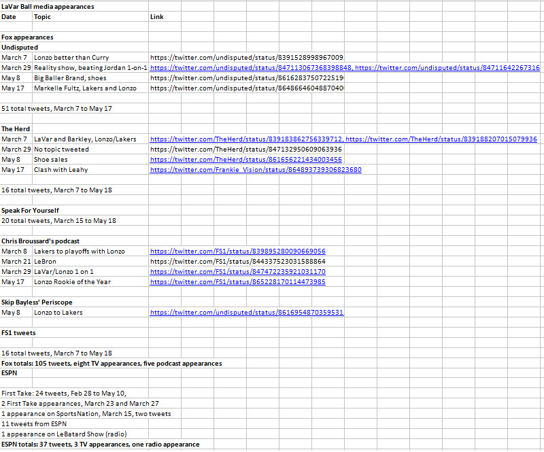
Task: Select the 'Clash with Leahy' cell
Action: coord(61,170)
